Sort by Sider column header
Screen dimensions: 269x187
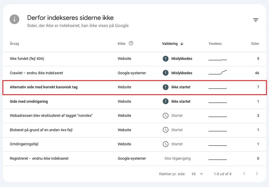coord(255,44)
